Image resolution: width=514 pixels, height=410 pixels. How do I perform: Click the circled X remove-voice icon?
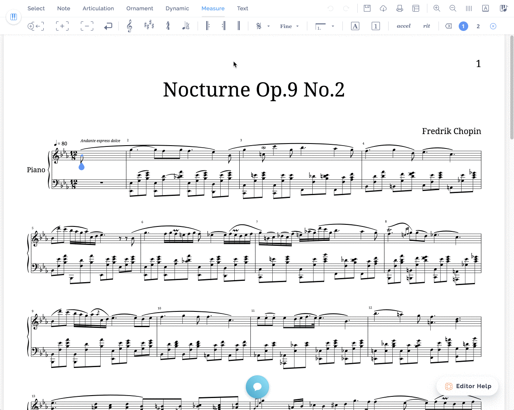click(x=493, y=26)
